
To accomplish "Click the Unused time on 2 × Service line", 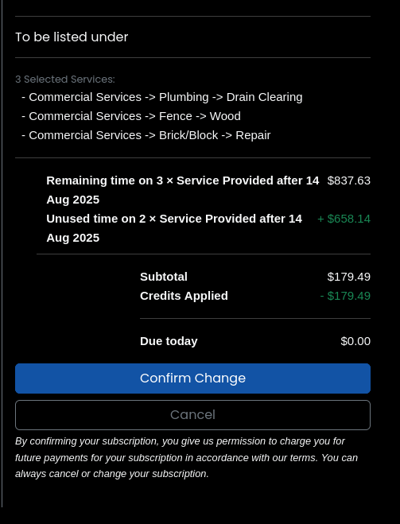I will pyautogui.click(x=174, y=228).
